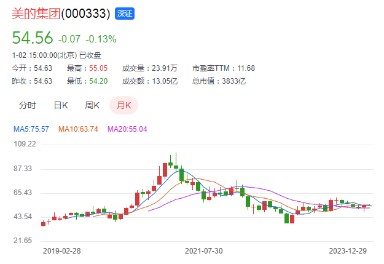Click the 最高 value 55.05
Image resolution: width=384 pixels, height=264 pixels.
click(x=98, y=68)
